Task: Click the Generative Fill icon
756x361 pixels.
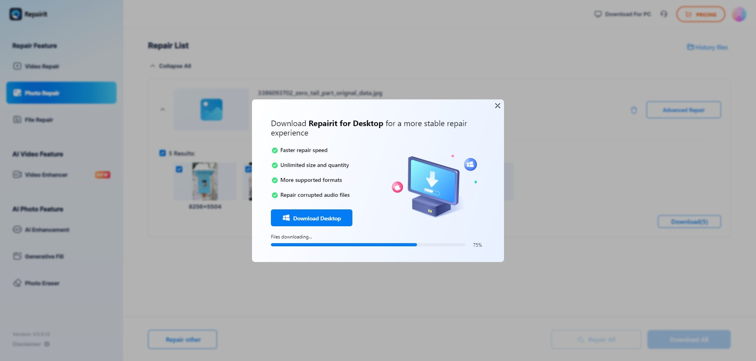Action: tap(17, 256)
